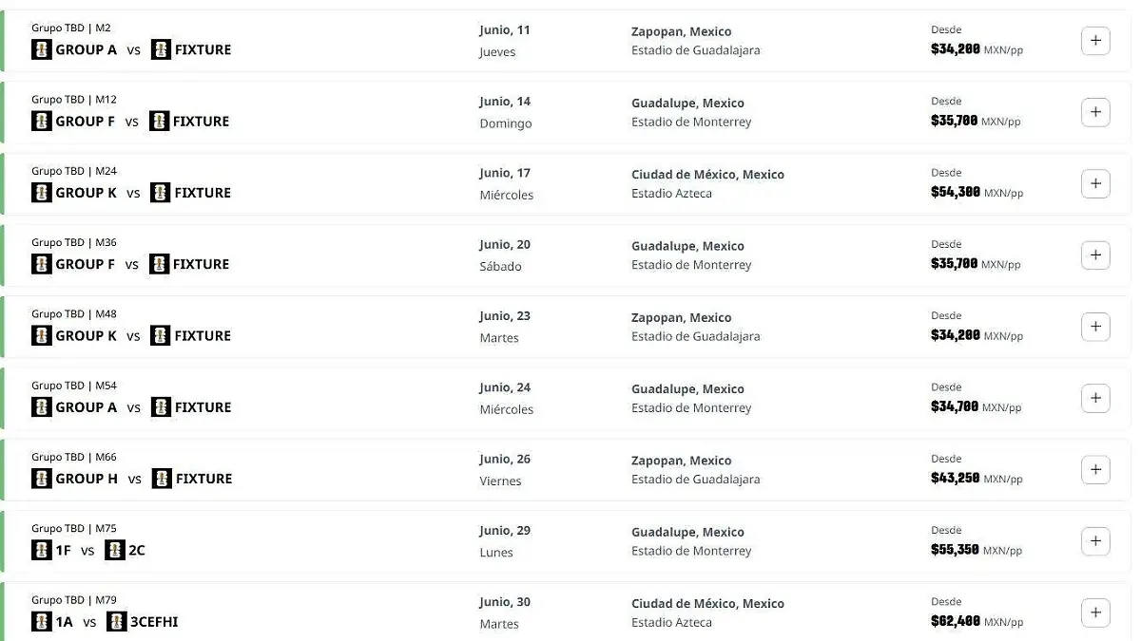
Task: Open plus button for M24 Estadio Azteca match
Action: point(1095,183)
